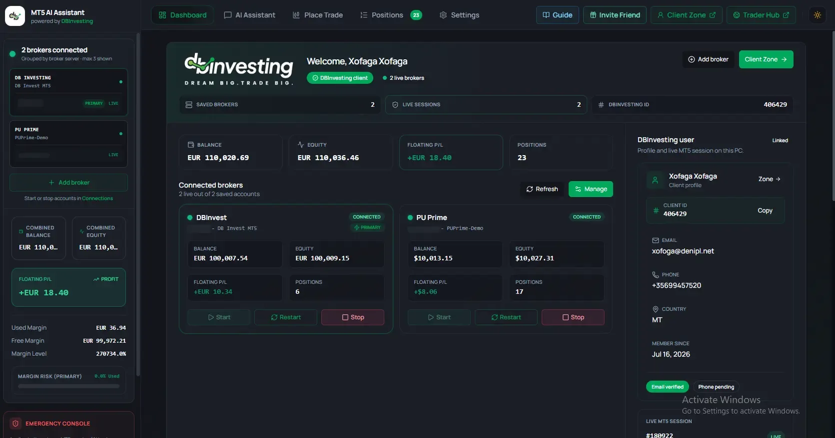Click the Used Margin value EUR 36.94
Screen dimensions: 835x438
coord(111,328)
